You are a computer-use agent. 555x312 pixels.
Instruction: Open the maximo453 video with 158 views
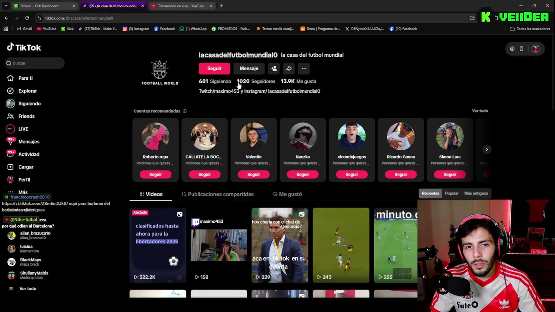219,245
